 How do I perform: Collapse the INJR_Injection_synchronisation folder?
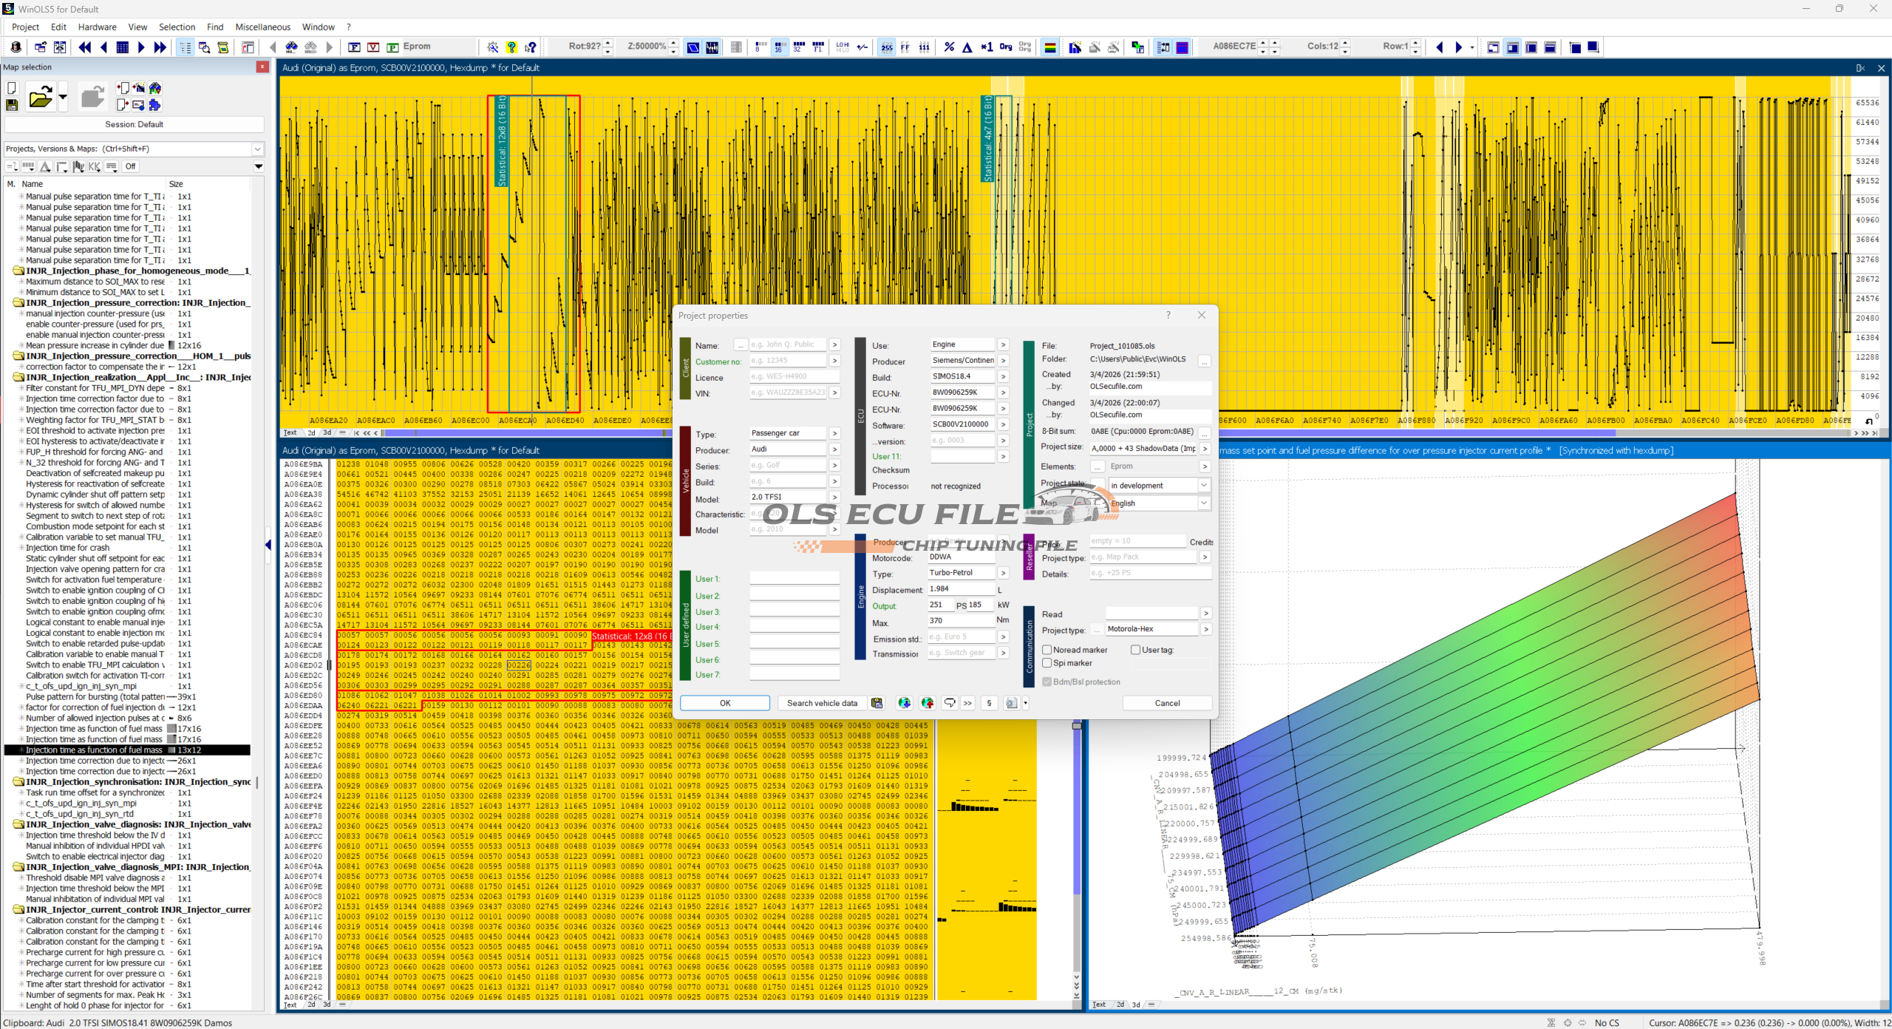click(x=18, y=782)
